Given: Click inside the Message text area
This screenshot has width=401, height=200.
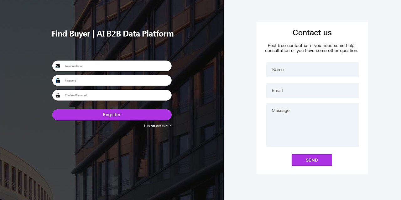Looking at the screenshot, I should tap(312, 125).
